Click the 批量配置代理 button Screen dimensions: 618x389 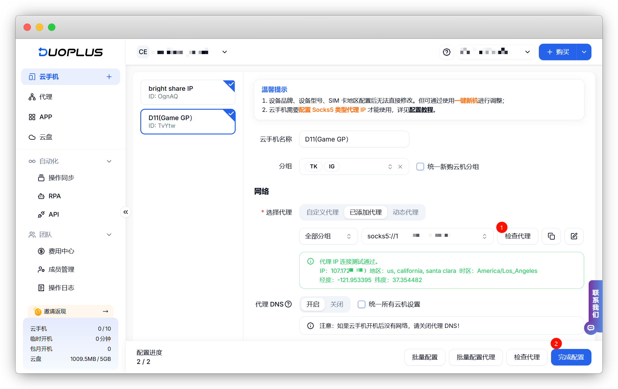(476, 357)
